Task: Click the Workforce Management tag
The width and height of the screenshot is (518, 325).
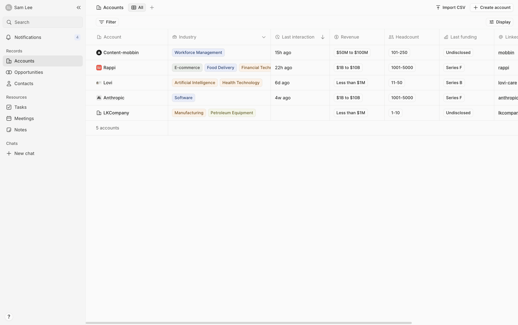Action: point(198,53)
